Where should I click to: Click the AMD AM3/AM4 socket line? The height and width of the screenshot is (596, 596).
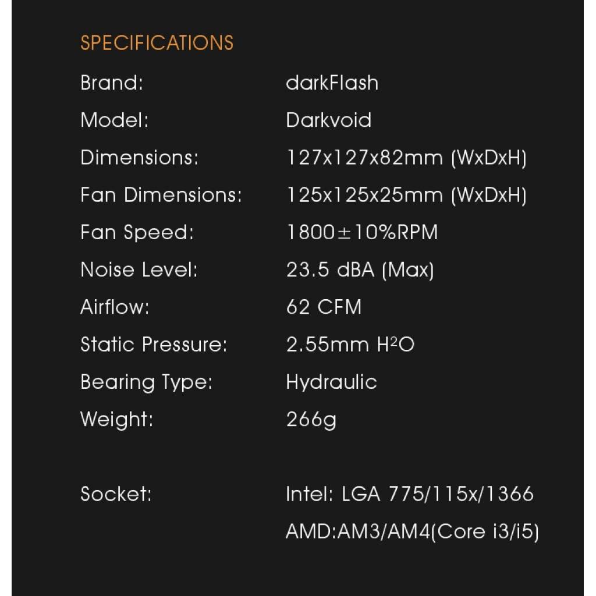click(x=413, y=531)
